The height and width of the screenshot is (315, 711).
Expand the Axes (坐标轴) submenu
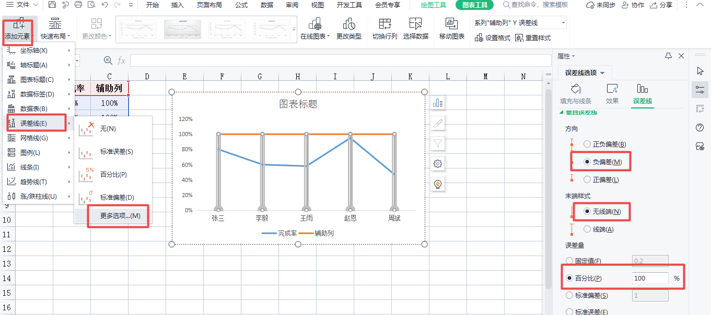point(39,51)
